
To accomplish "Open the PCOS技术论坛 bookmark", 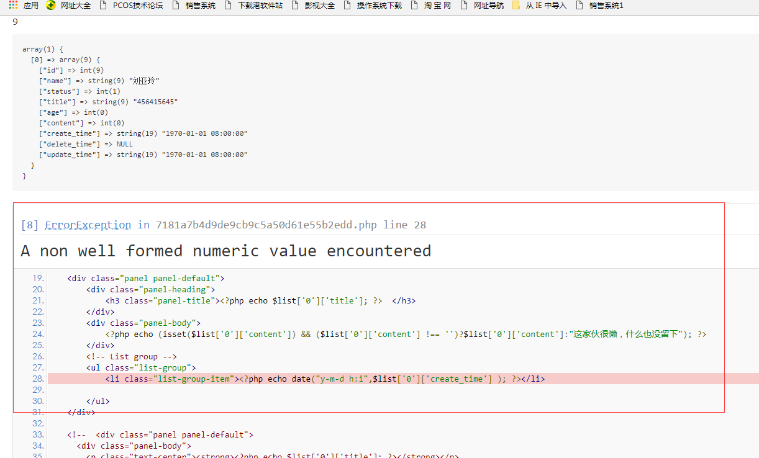I will pos(130,6).
